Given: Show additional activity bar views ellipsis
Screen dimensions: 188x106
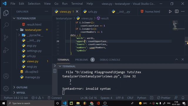Looking at the screenshot, I should click(x=6, y=62).
